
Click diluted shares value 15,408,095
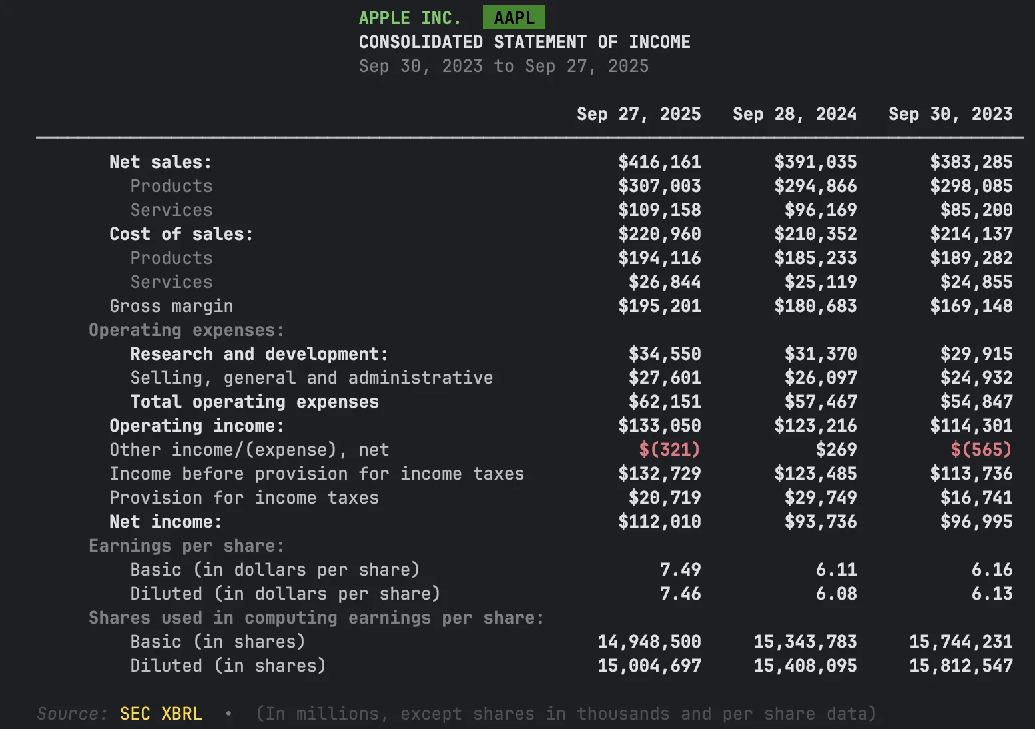pos(805,666)
